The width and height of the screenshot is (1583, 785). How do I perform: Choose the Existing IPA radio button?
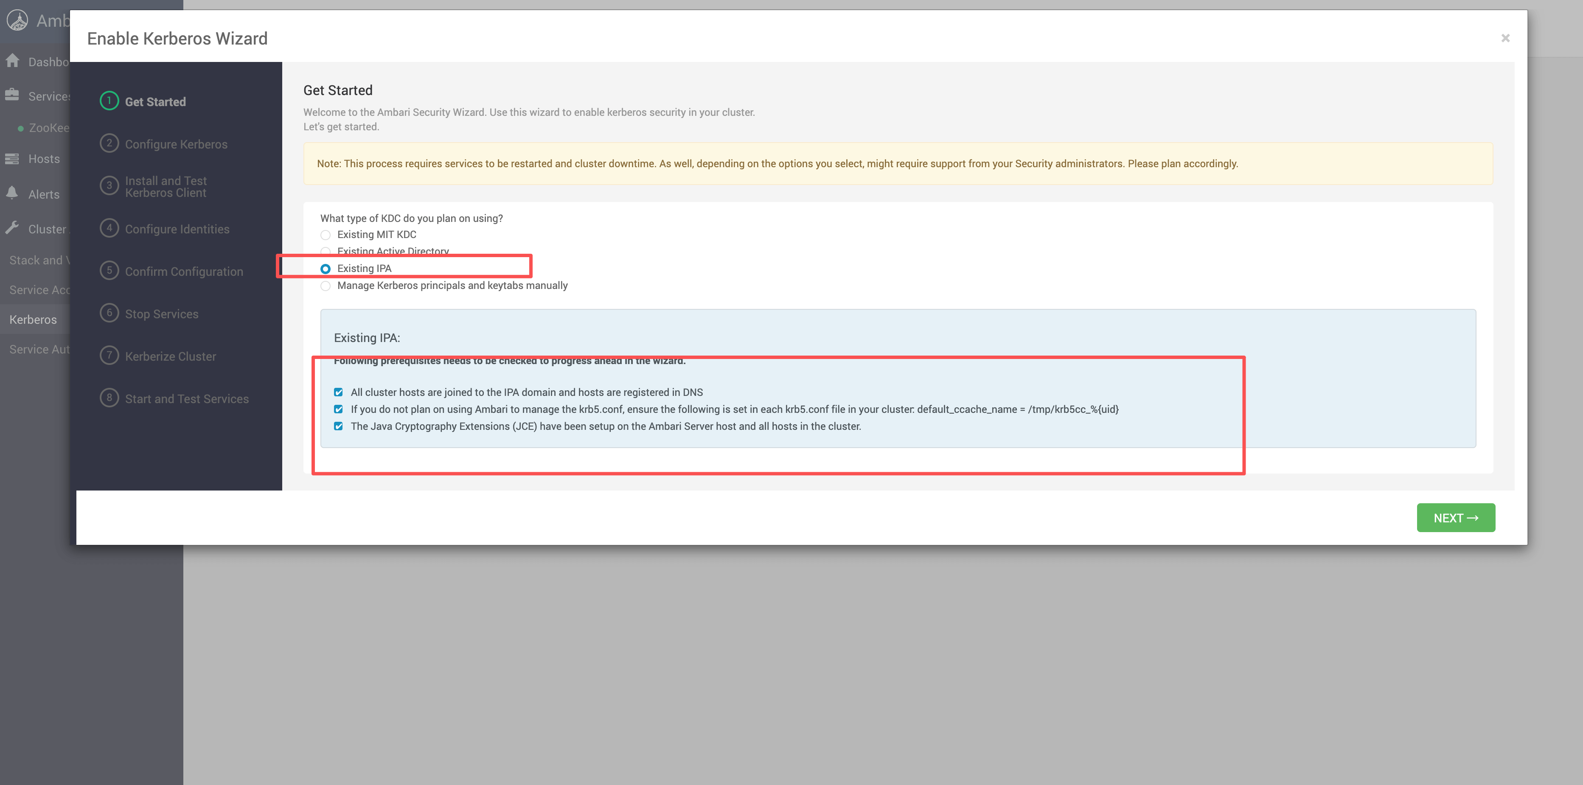pyautogui.click(x=326, y=269)
